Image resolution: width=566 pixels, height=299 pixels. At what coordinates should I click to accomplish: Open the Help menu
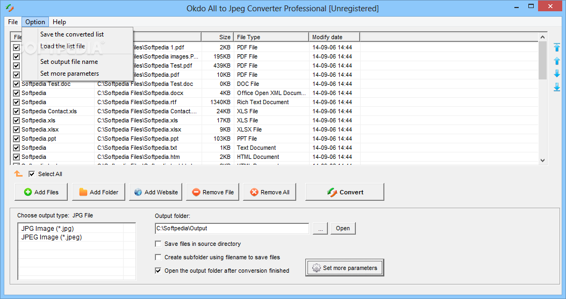click(59, 22)
